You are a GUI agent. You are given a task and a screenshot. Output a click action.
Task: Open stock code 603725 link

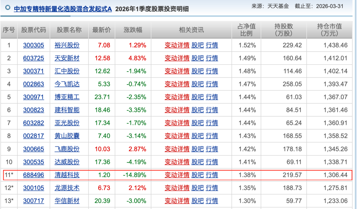coord(33,58)
